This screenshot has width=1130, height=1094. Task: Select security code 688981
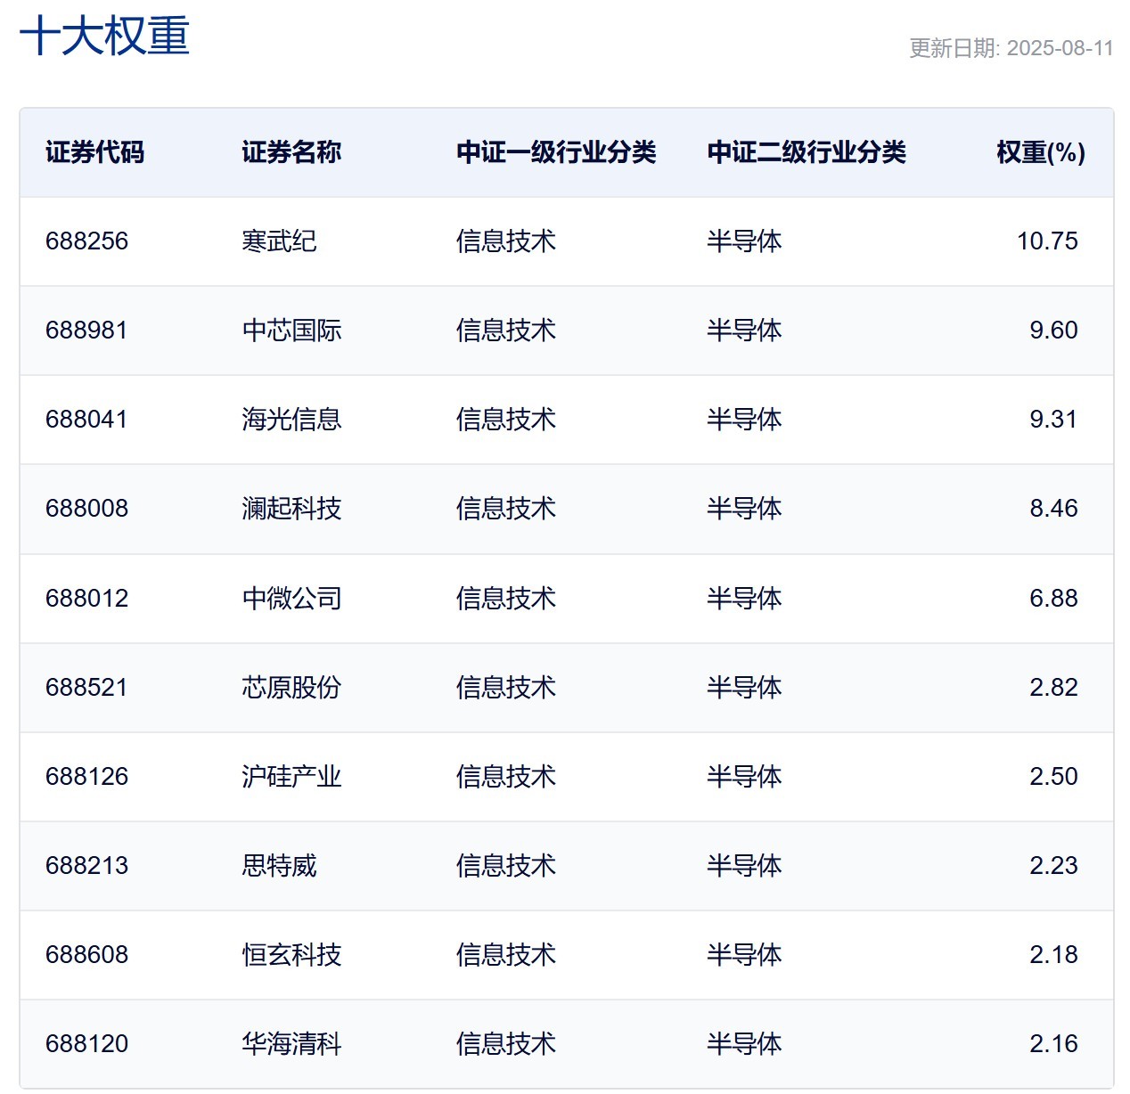tap(86, 331)
